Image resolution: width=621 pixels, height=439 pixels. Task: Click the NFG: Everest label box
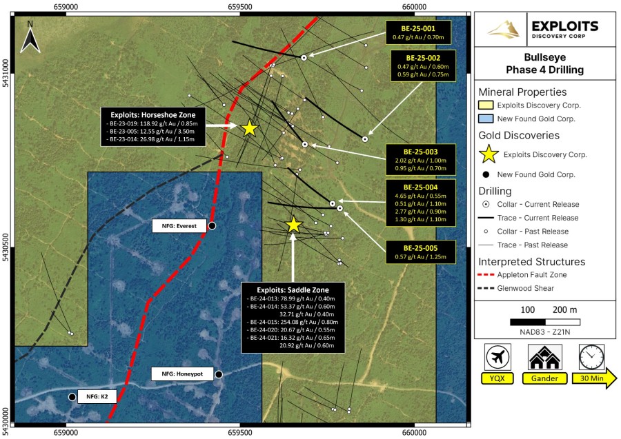coord(179,226)
